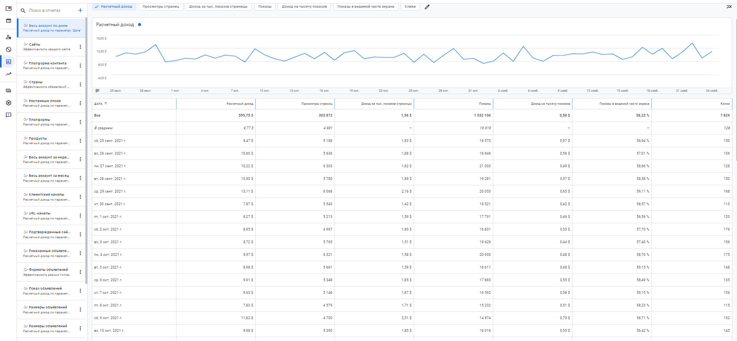Image resolution: width=737 pixels, height=341 pixels.
Task: Open three-dot menu for 'Страны' report
Action: coord(80,84)
